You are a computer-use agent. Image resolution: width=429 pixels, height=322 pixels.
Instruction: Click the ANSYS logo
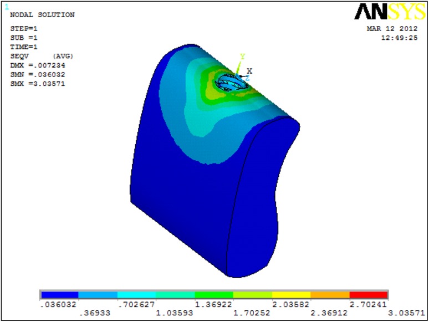pyautogui.click(x=390, y=12)
